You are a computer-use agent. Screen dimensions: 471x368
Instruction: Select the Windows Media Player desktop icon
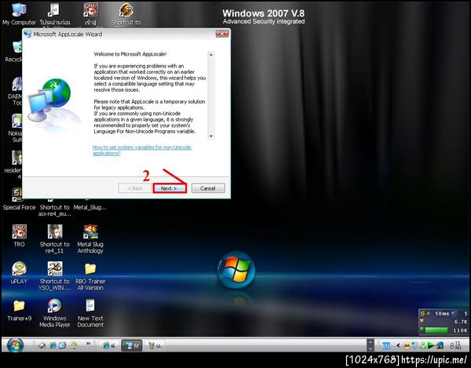(x=55, y=313)
